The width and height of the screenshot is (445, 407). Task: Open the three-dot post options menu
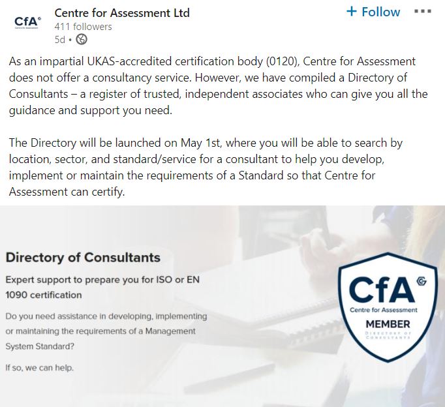pyautogui.click(x=423, y=12)
